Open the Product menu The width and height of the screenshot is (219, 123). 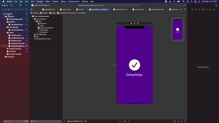(55, 1)
